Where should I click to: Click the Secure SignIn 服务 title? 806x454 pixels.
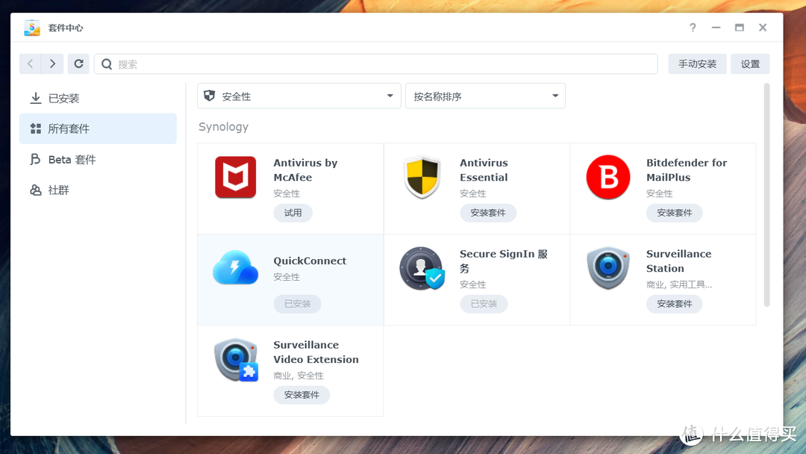(x=504, y=261)
